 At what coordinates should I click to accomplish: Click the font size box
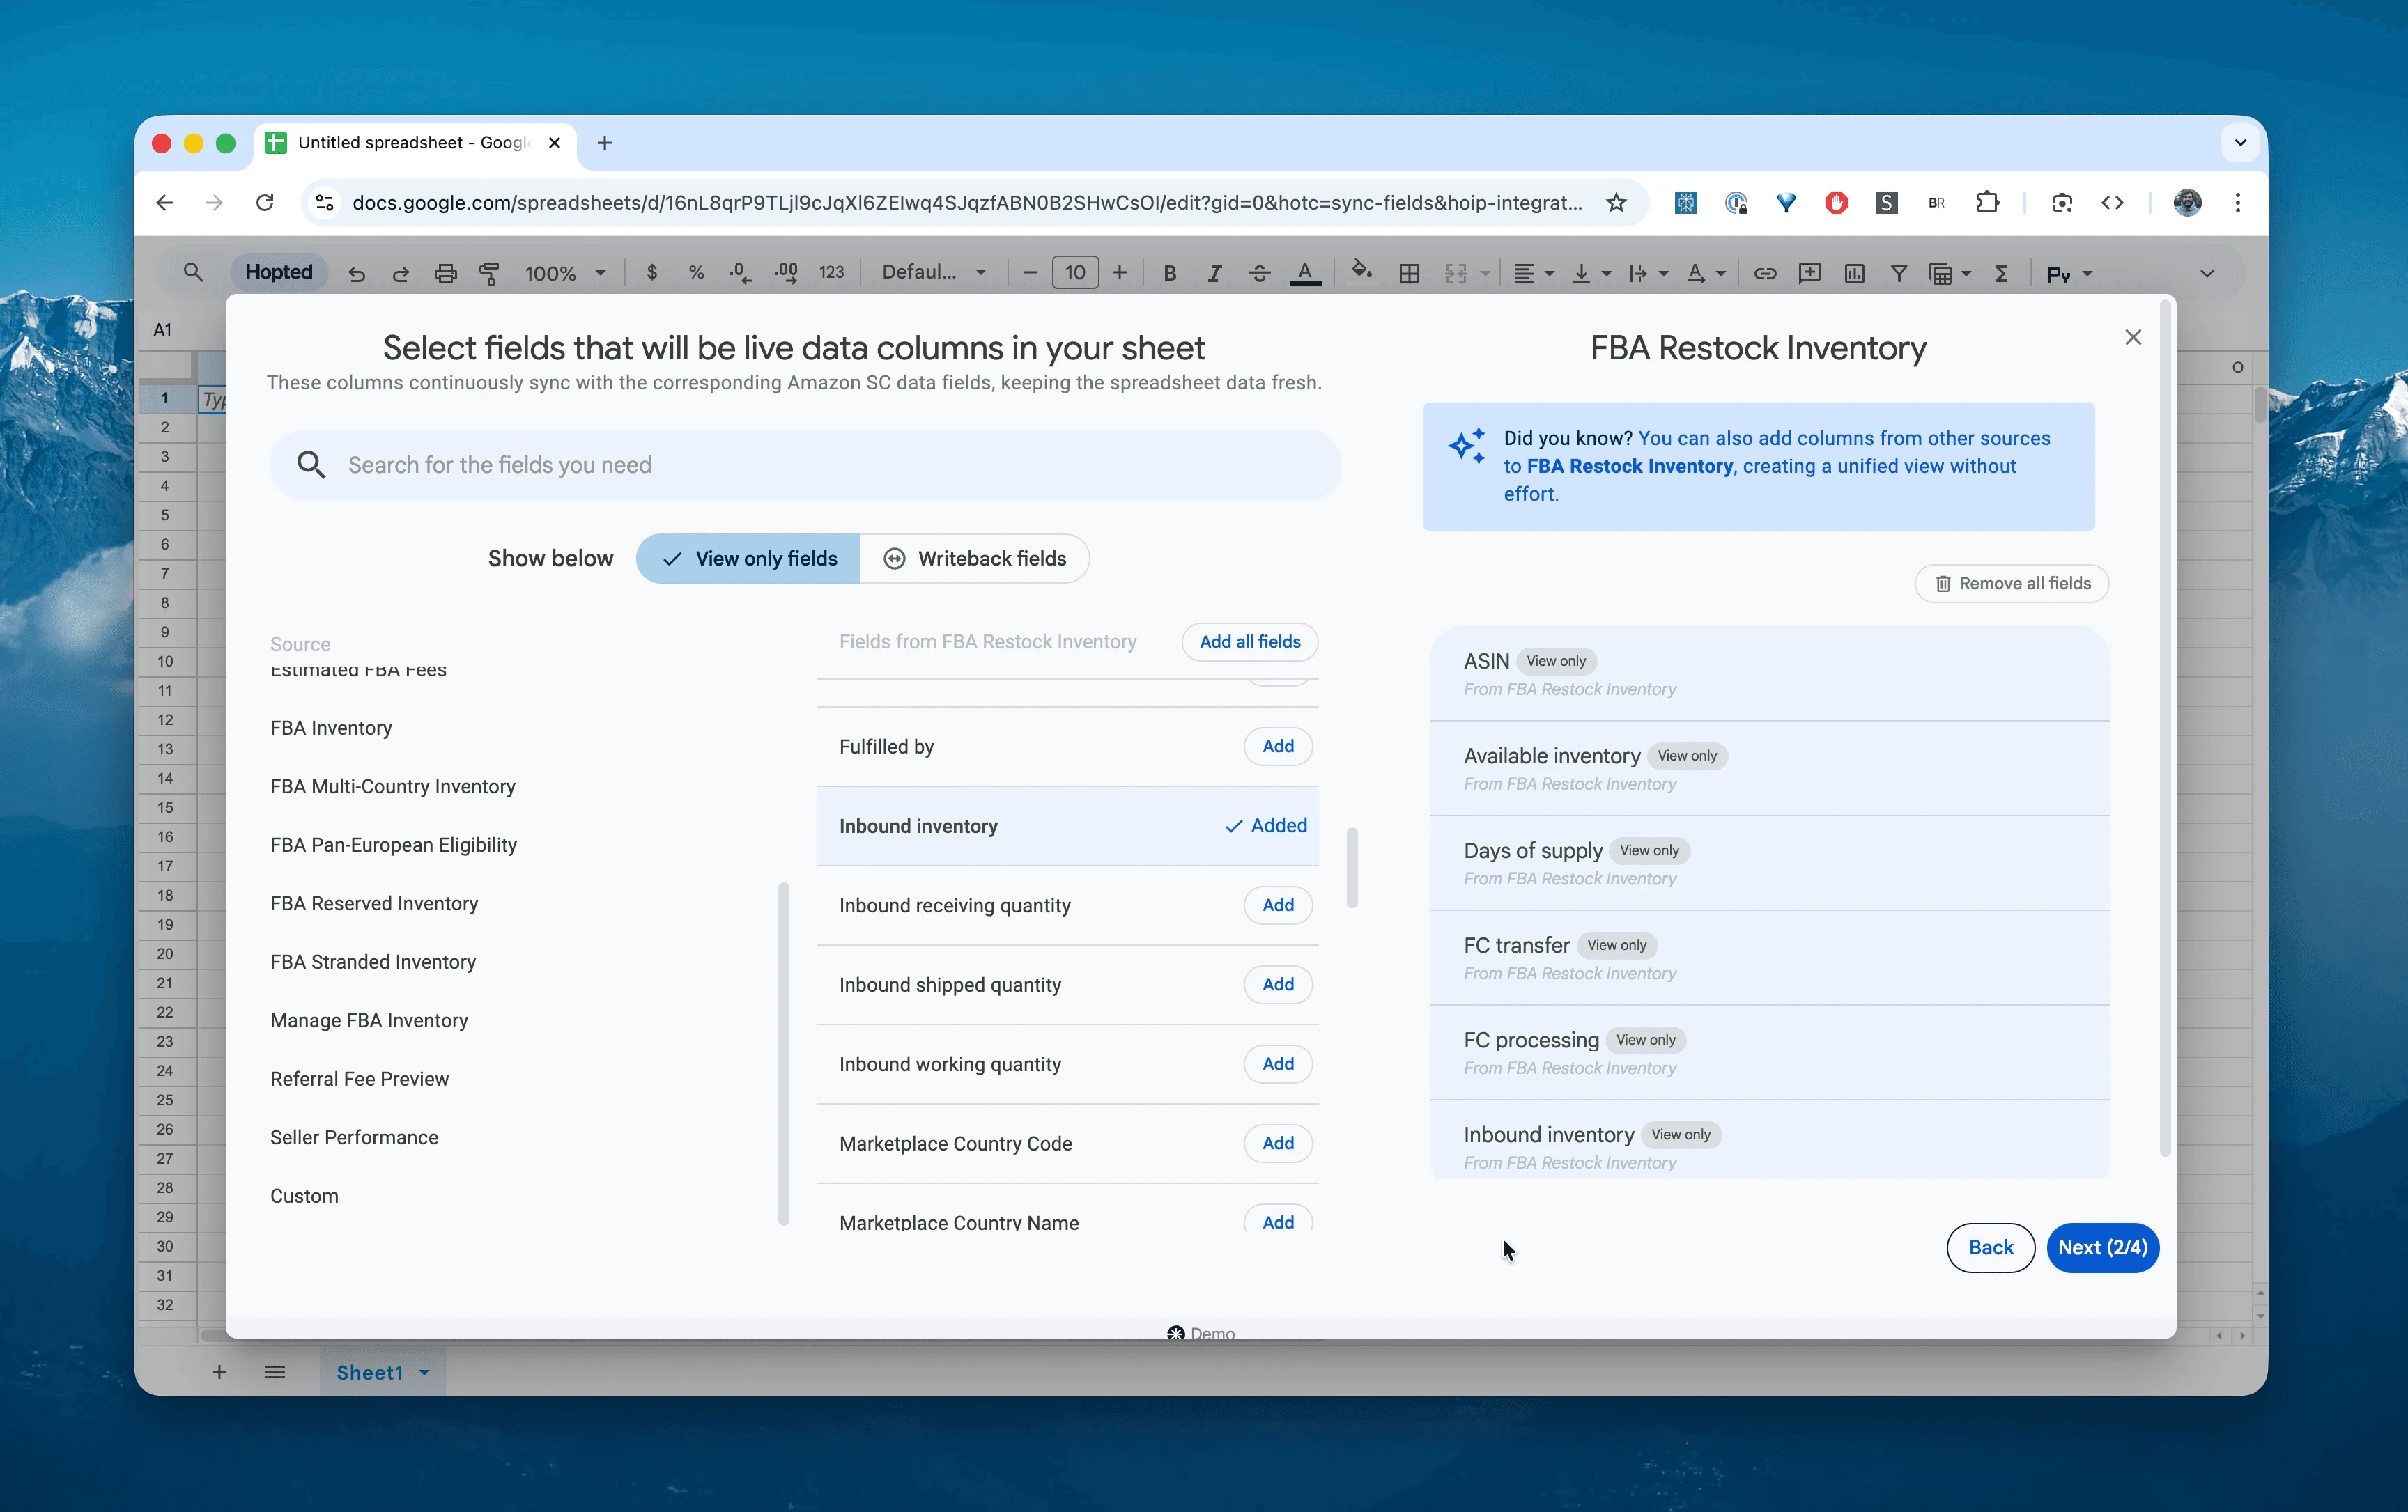[x=1075, y=273]
